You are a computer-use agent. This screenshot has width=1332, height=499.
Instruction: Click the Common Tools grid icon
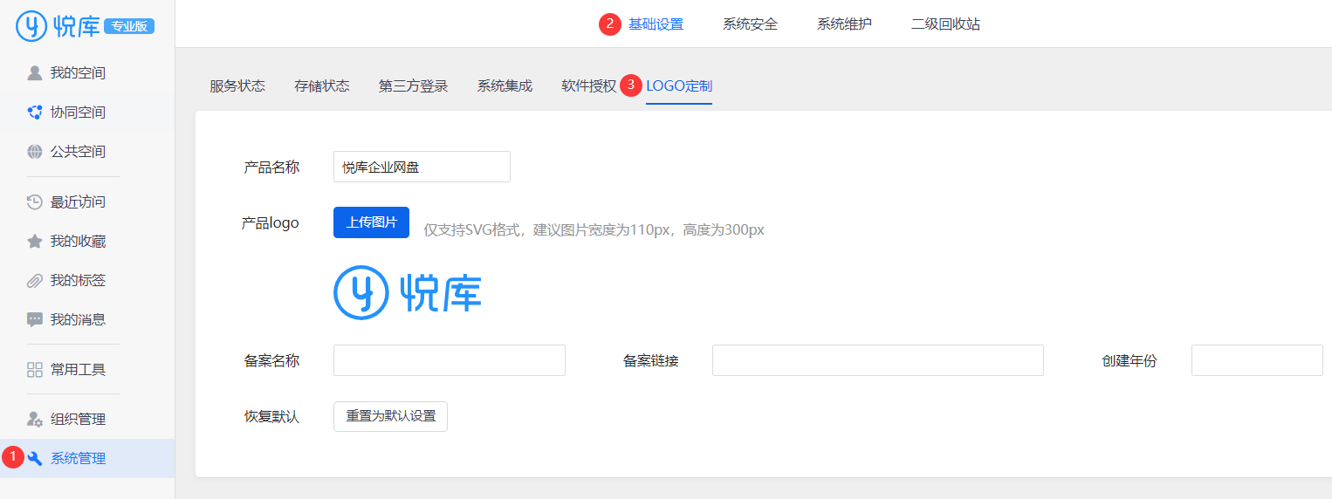pos(35,369)
